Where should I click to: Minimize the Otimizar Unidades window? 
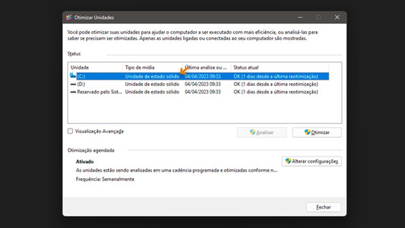300,17
